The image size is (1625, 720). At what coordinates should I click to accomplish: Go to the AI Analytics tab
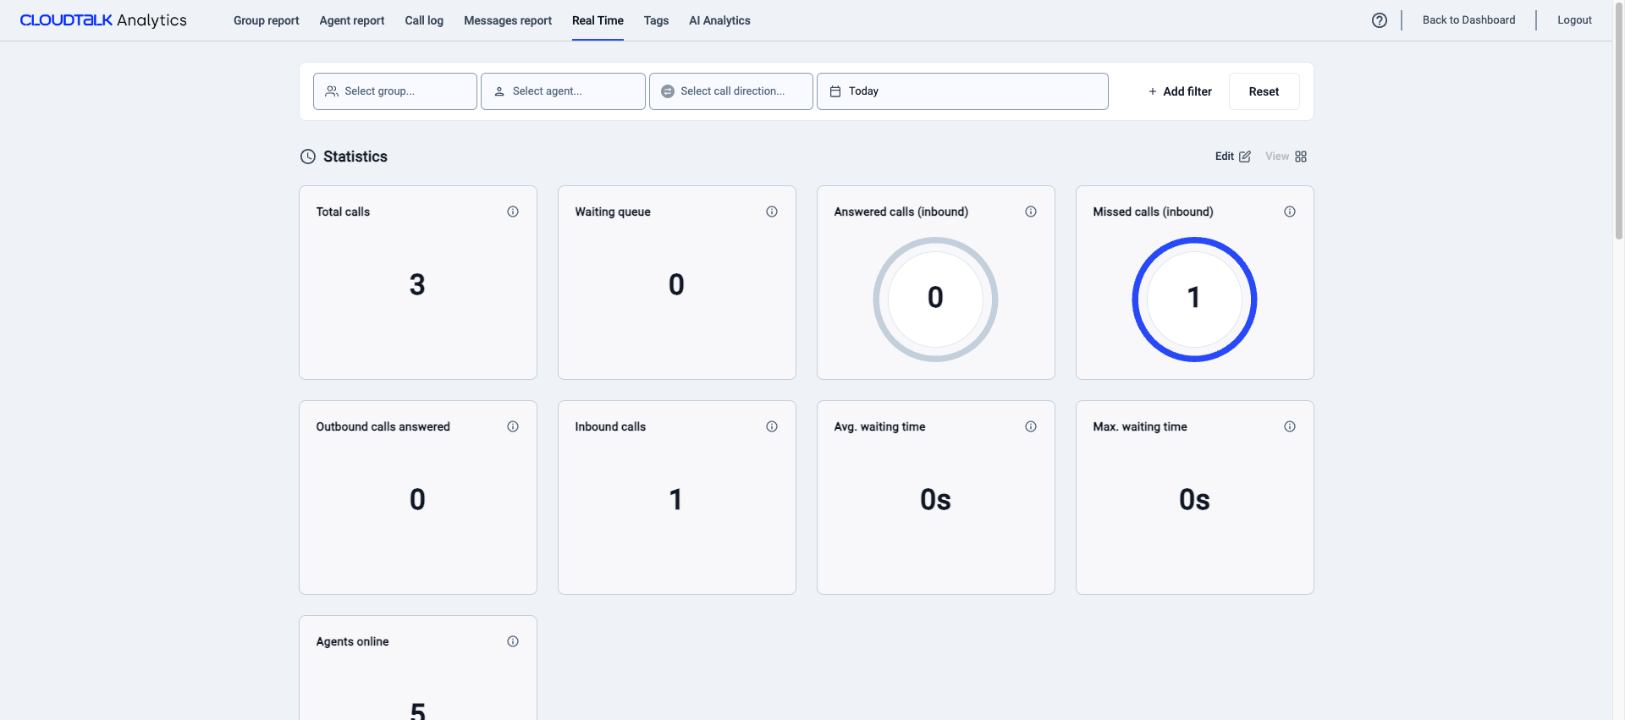tap(719, 20)
